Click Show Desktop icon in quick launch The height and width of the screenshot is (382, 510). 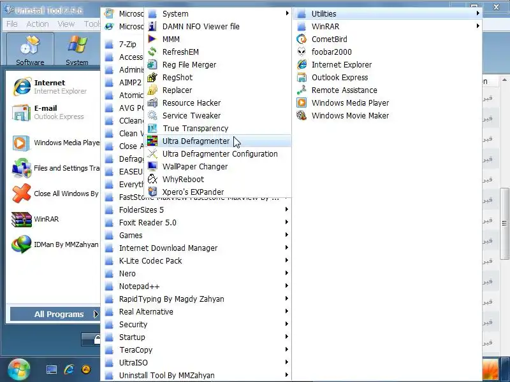[x=52, y=370]
